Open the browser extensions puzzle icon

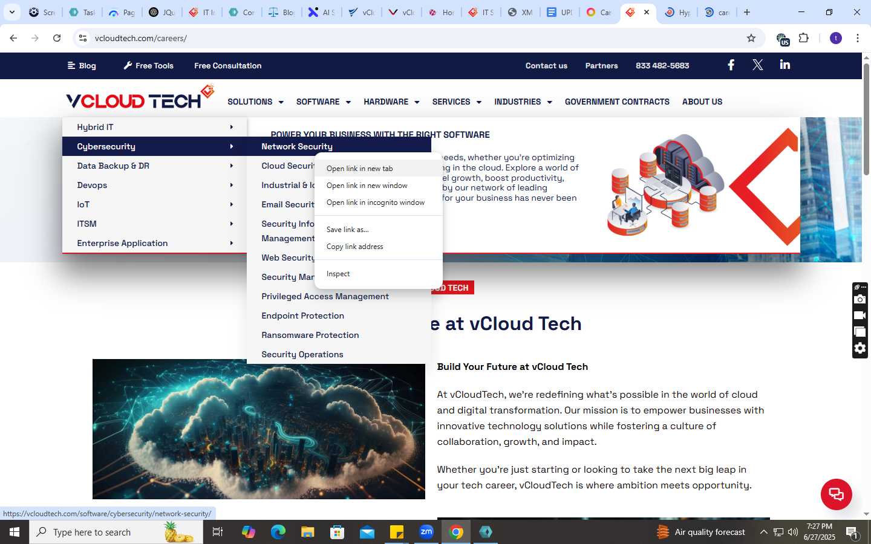pos(804,38)
